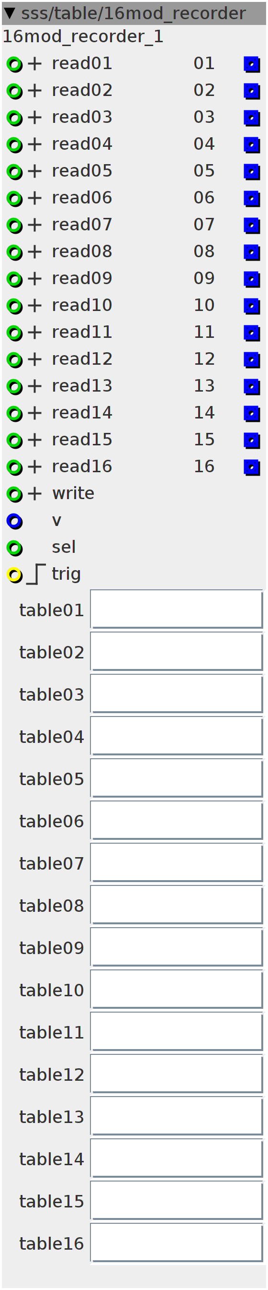268x1290 pixels.
Task: Collapse the sss/table/16mod_recorder header triangle
Action: click(10, 13)
